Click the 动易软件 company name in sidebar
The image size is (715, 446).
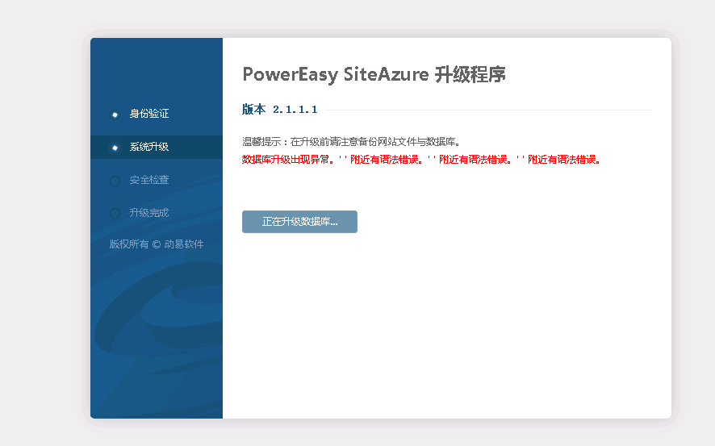pyautogui.click(x=184, y=244)
